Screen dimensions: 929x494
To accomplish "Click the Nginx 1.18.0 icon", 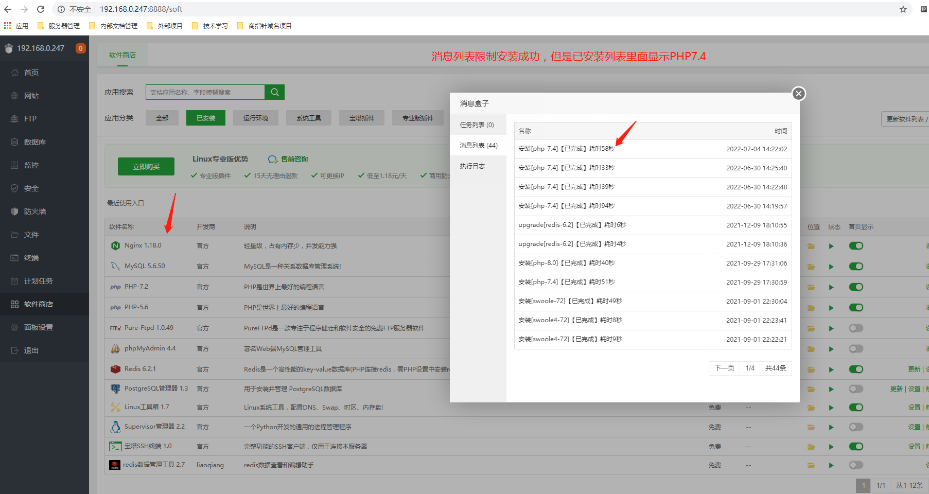I will click(115, 245).
